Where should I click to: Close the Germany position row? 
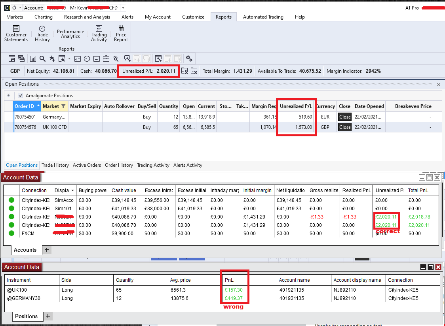pos(344,117)
